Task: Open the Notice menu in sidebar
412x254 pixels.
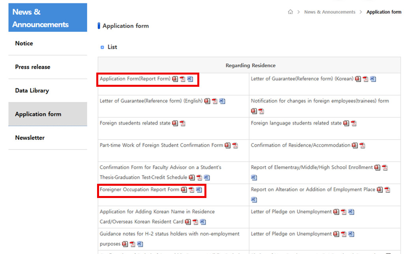Action: pyautogui.click(x=24, y=43)
